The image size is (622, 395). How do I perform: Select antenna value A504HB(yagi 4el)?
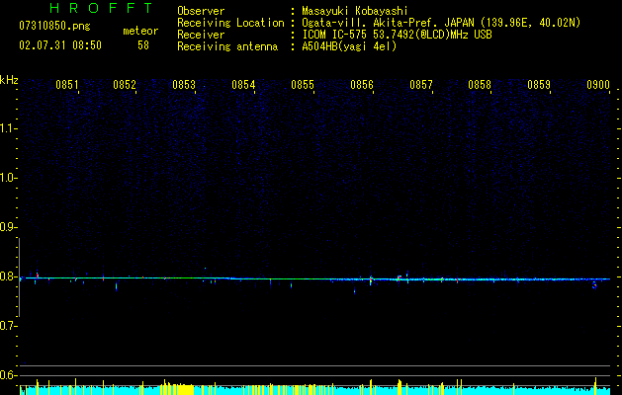coord(349,46)
